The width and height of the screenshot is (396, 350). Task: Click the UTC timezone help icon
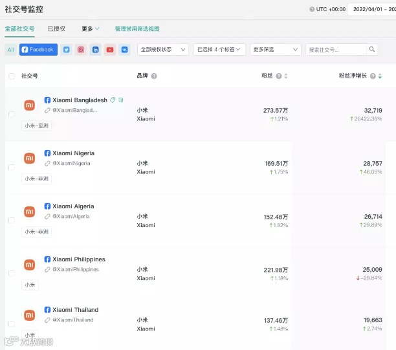coord(312,9)
